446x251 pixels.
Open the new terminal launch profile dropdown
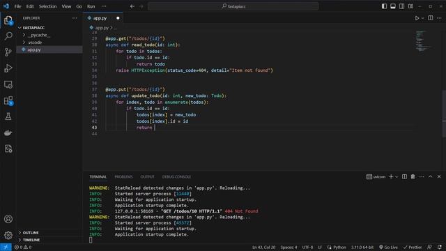(397, 177)
